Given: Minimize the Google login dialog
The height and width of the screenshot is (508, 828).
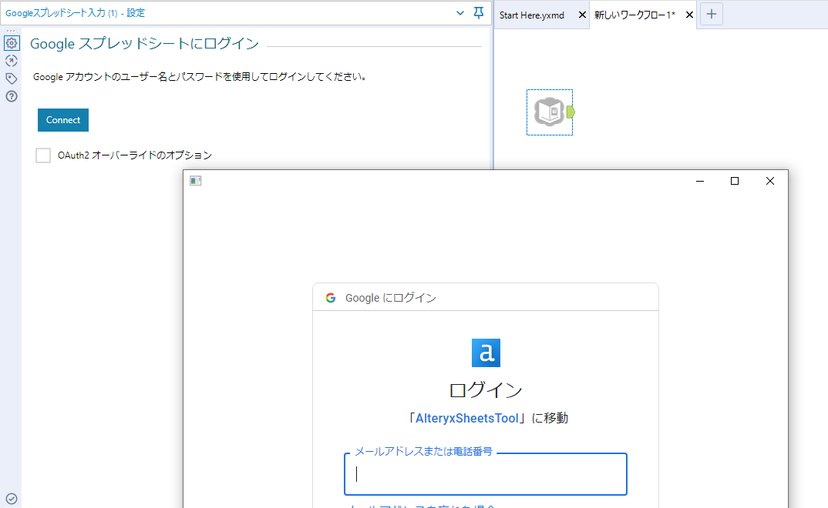Looking at the screenshot, I should [x=700, y=182].
